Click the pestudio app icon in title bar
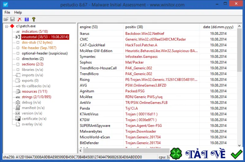The width and height of the screenshot is (245, 162). 6,4
